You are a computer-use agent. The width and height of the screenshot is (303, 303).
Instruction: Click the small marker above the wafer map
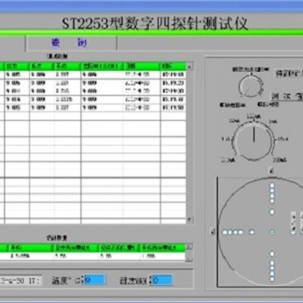point(272,171)
